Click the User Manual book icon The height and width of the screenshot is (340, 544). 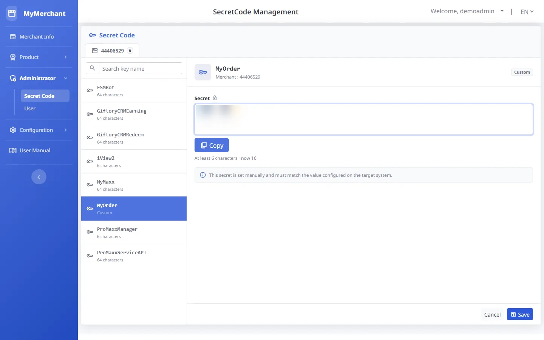click(13, 150)
